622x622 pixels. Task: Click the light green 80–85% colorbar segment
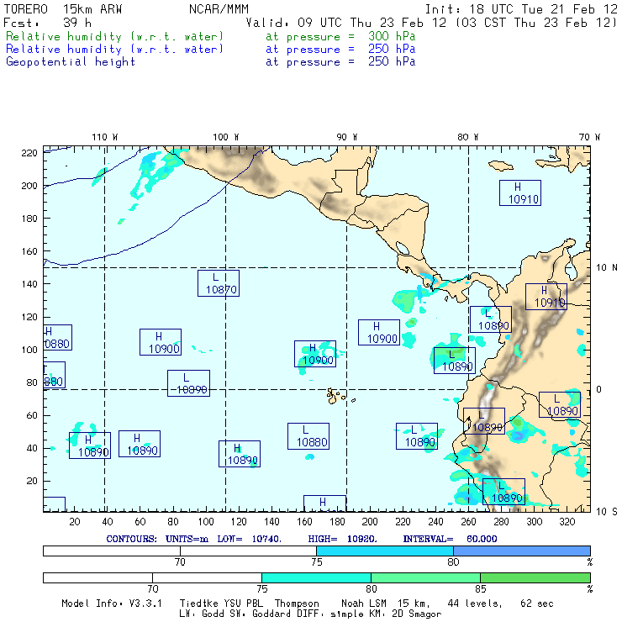point(425,577)
